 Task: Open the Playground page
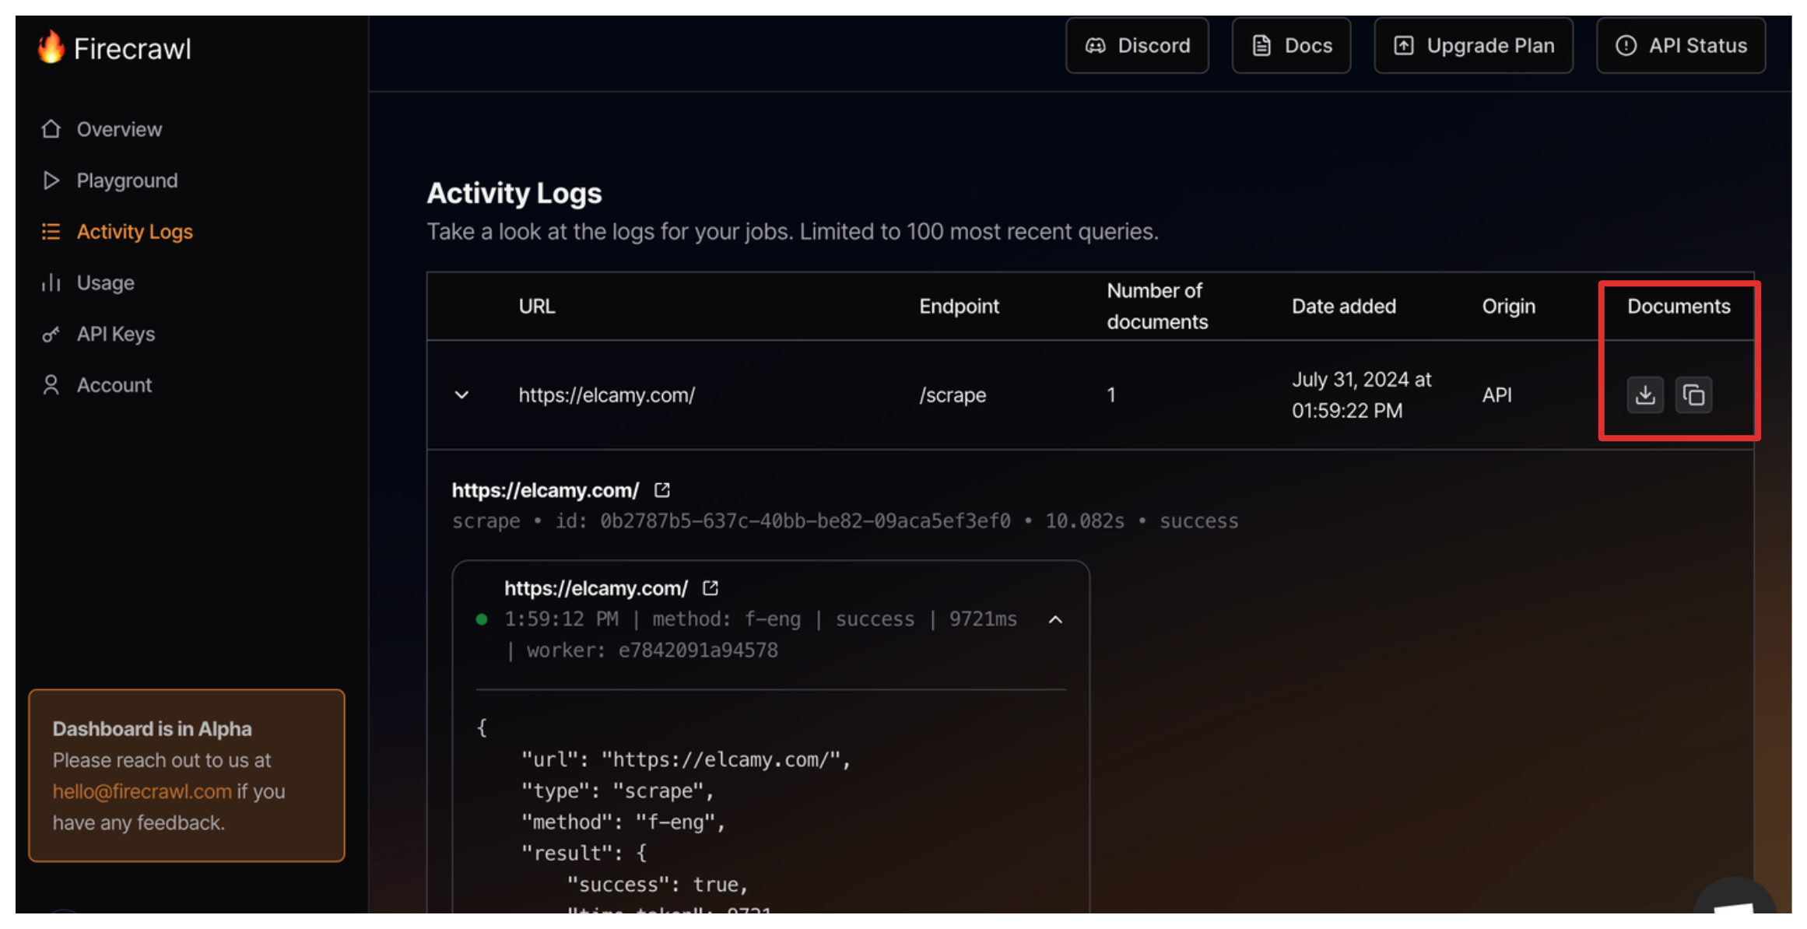pos(126,181)
